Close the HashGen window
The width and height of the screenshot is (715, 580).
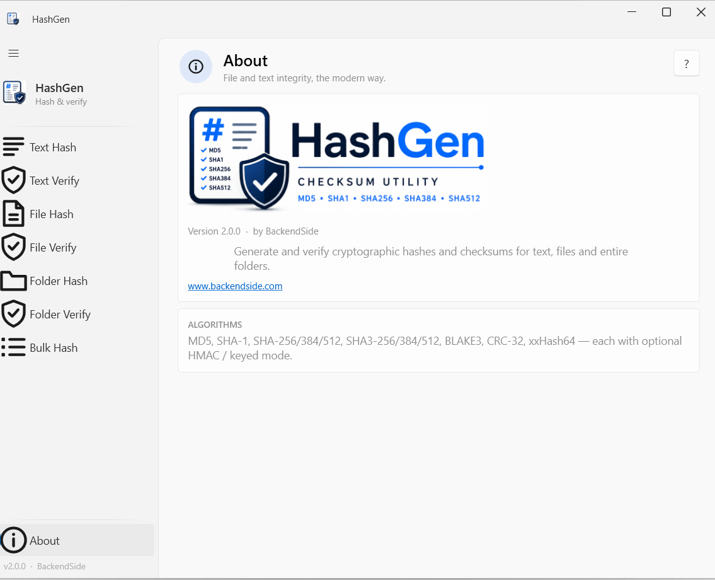[701, 13]
